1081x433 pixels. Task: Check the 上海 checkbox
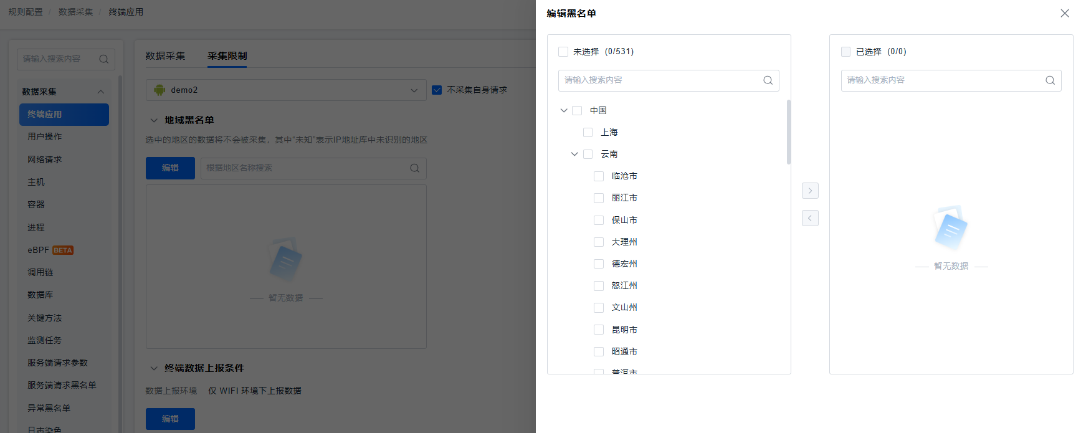588,133
